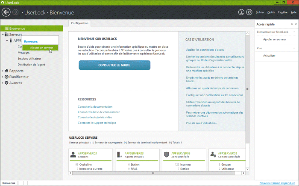299x186 pixels.
Task: Click Nouvelle version disponible link
Action: pyautogui.click(x=277, y=183)
